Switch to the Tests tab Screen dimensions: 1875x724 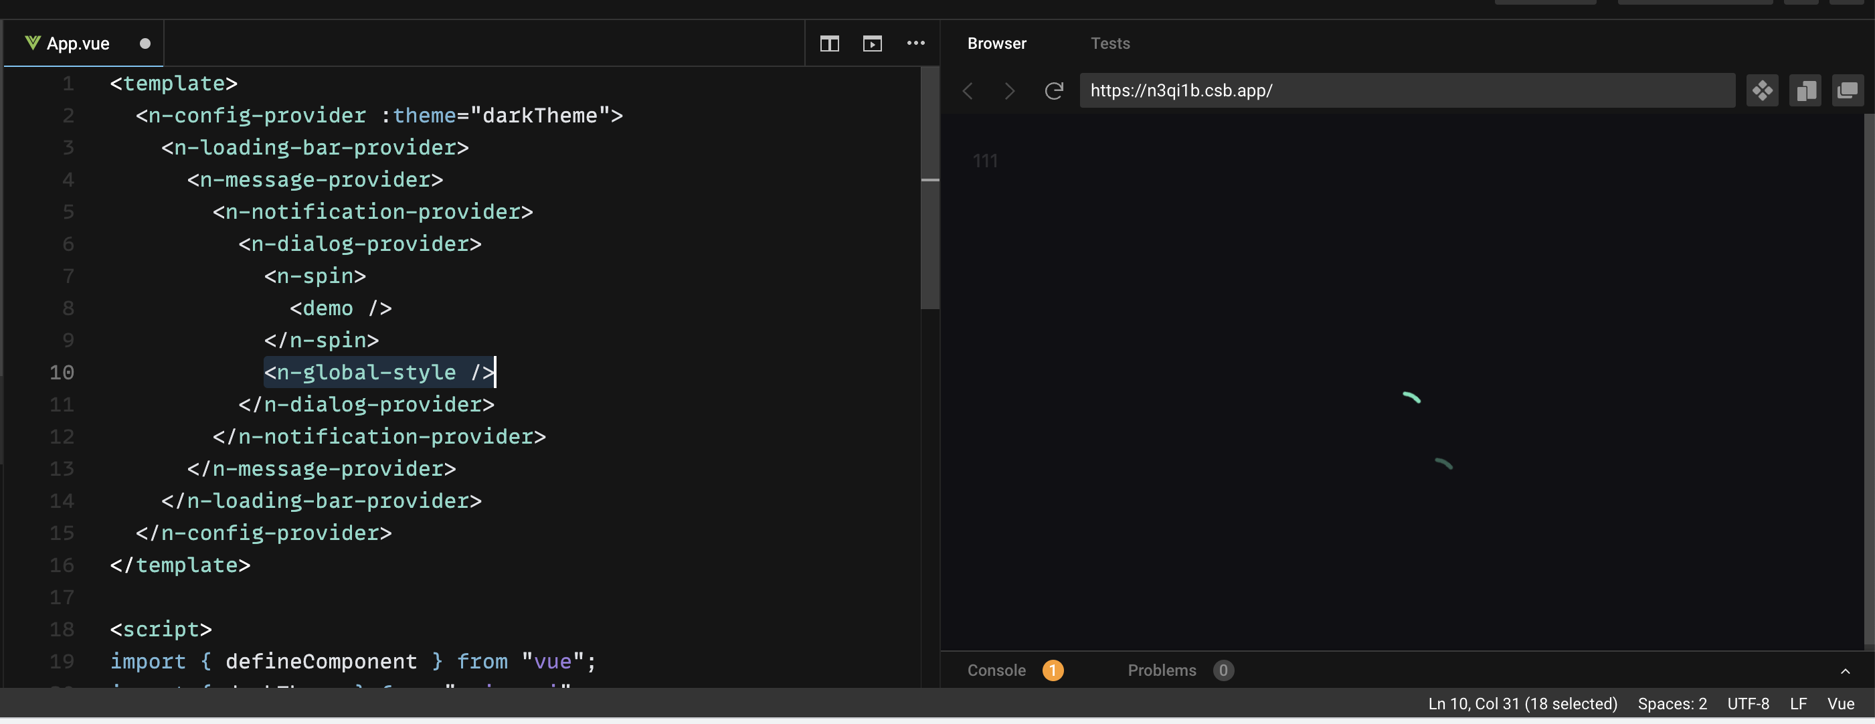click(x=1109, y=43)
